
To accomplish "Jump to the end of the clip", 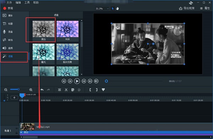I will tap(90, 81).
